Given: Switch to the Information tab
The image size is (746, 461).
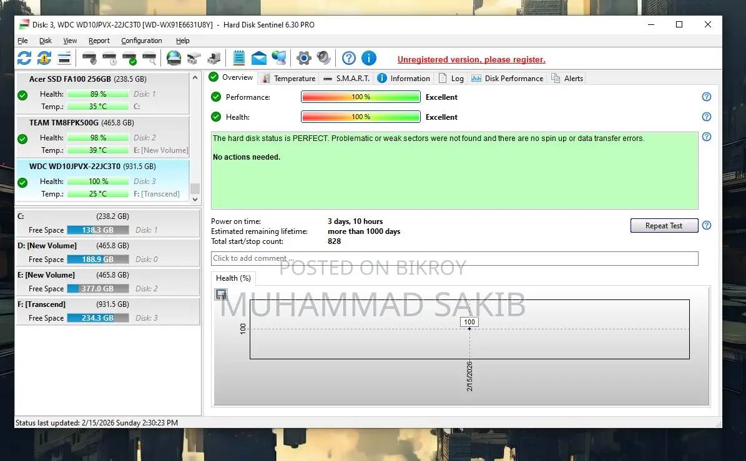Looking at the screenshot, I should [x=403, y=79].
